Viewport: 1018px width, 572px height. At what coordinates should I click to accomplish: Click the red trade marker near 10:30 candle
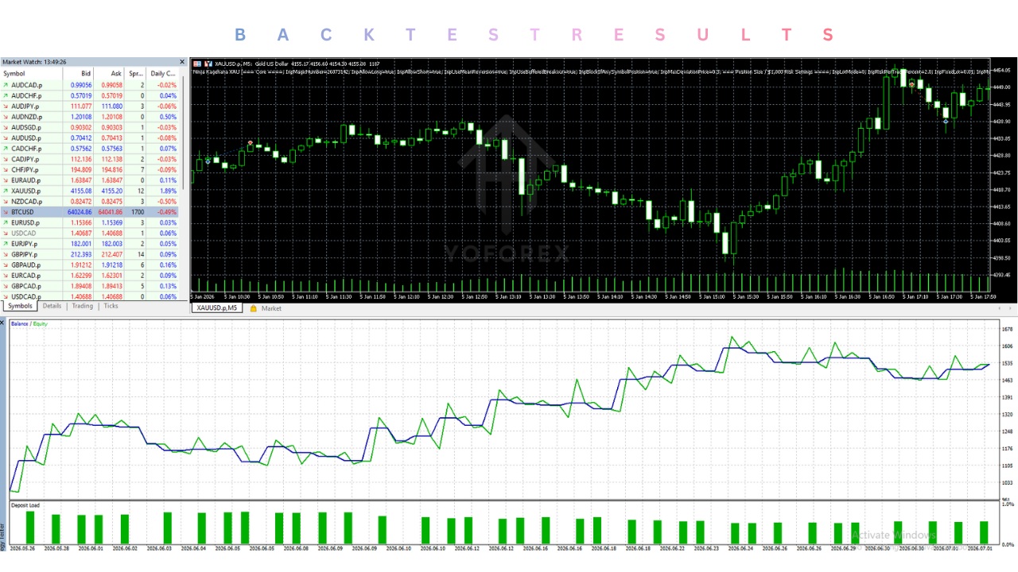click(251, 143)
